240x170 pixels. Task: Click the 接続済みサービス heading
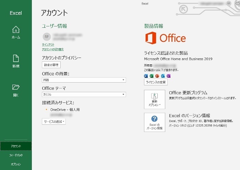(x=58, y=103)
